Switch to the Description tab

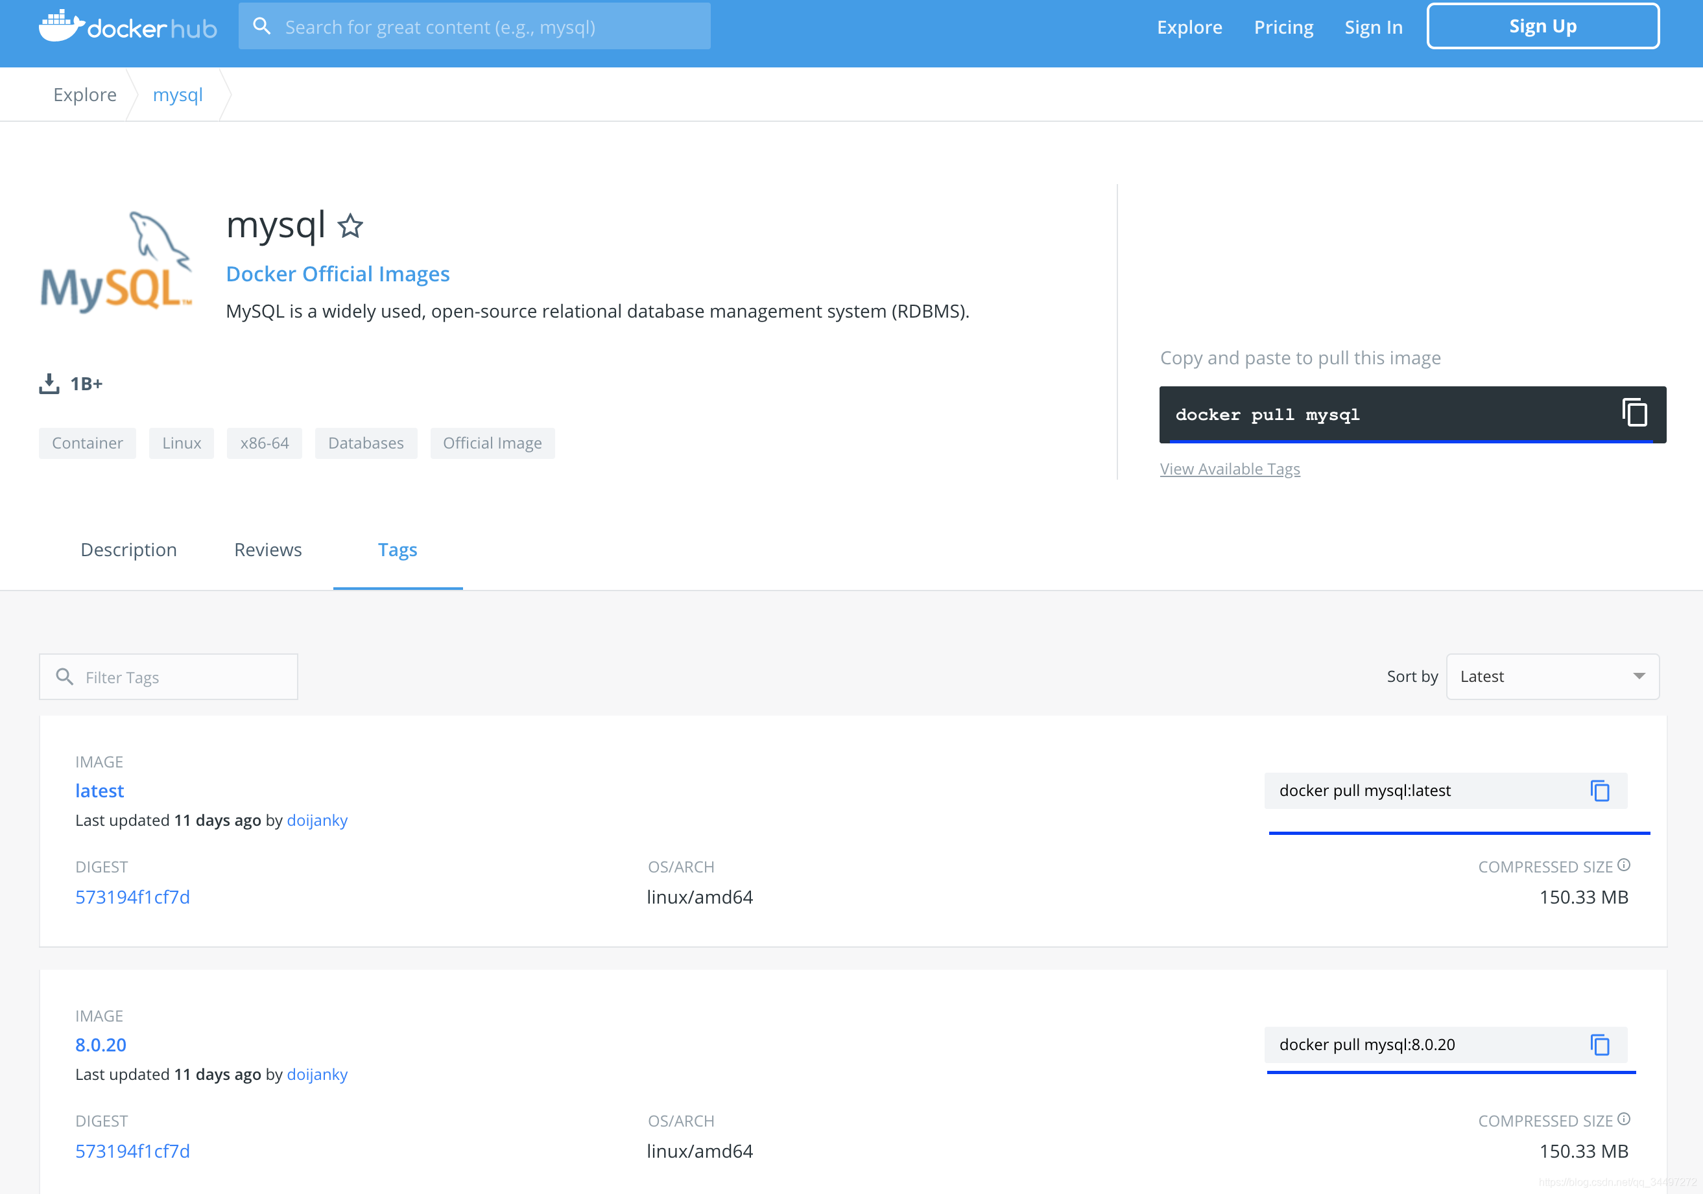pos(128,550)
